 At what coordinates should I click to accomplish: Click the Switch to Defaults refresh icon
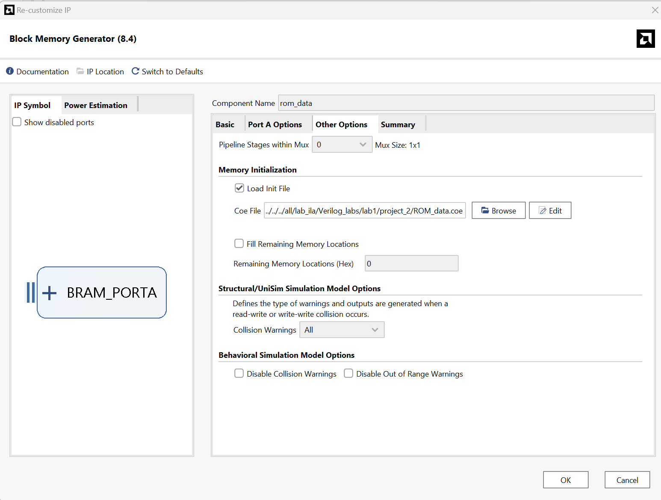[136, 71]
